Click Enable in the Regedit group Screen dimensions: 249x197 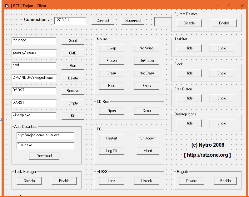tap(225, 181)
